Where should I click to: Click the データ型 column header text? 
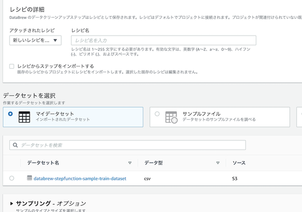click(154, 163)
